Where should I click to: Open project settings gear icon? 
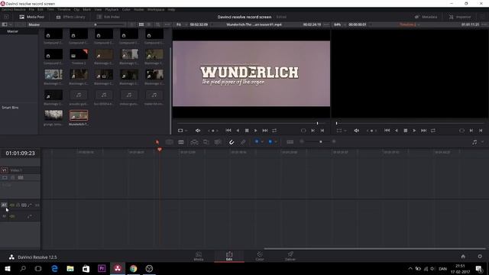[480, 257]
